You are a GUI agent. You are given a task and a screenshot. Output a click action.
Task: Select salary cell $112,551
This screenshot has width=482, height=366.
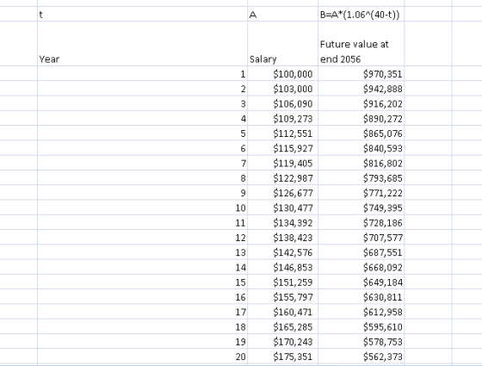[282, 133]
